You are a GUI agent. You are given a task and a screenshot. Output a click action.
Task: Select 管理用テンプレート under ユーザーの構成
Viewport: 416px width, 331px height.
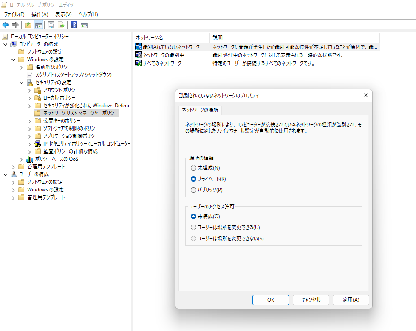(46, 197)
